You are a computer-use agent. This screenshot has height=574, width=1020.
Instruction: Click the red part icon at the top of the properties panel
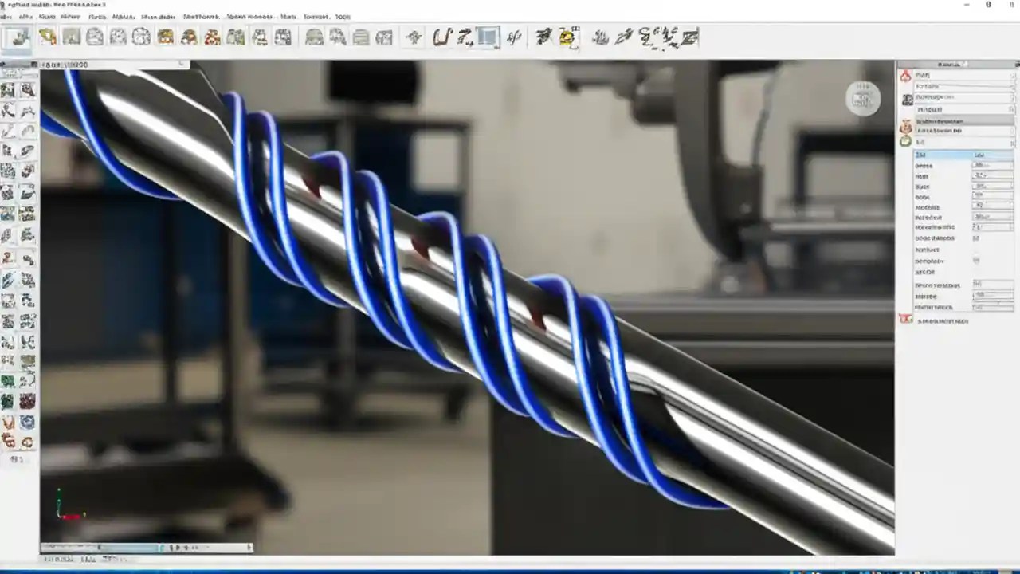905,74
